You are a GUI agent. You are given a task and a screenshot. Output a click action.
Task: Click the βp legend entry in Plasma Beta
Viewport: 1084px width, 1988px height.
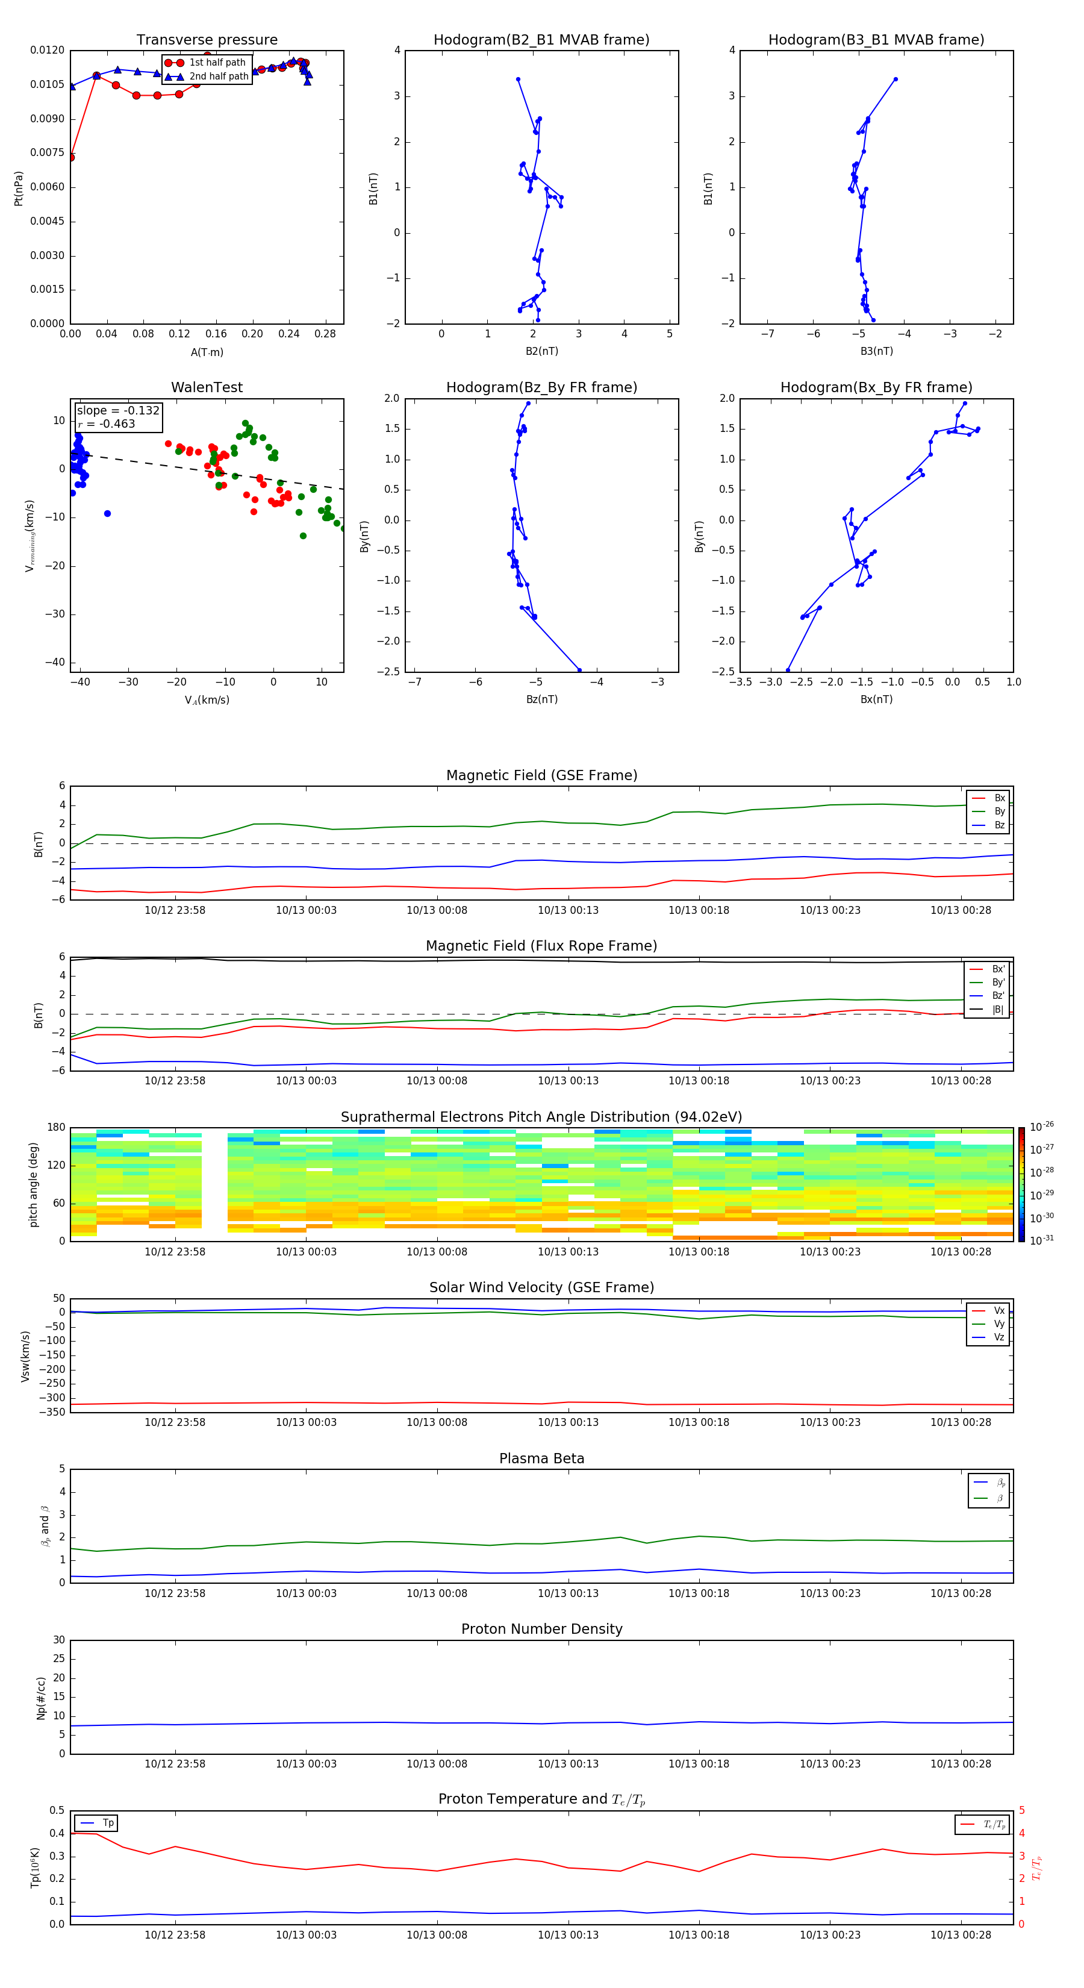click(989, 1483)
